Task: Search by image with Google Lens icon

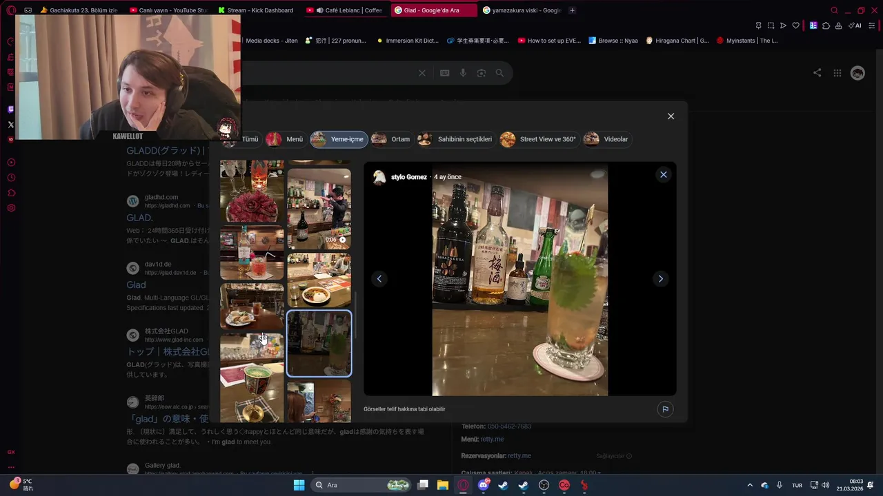Action: pos(482,73)
